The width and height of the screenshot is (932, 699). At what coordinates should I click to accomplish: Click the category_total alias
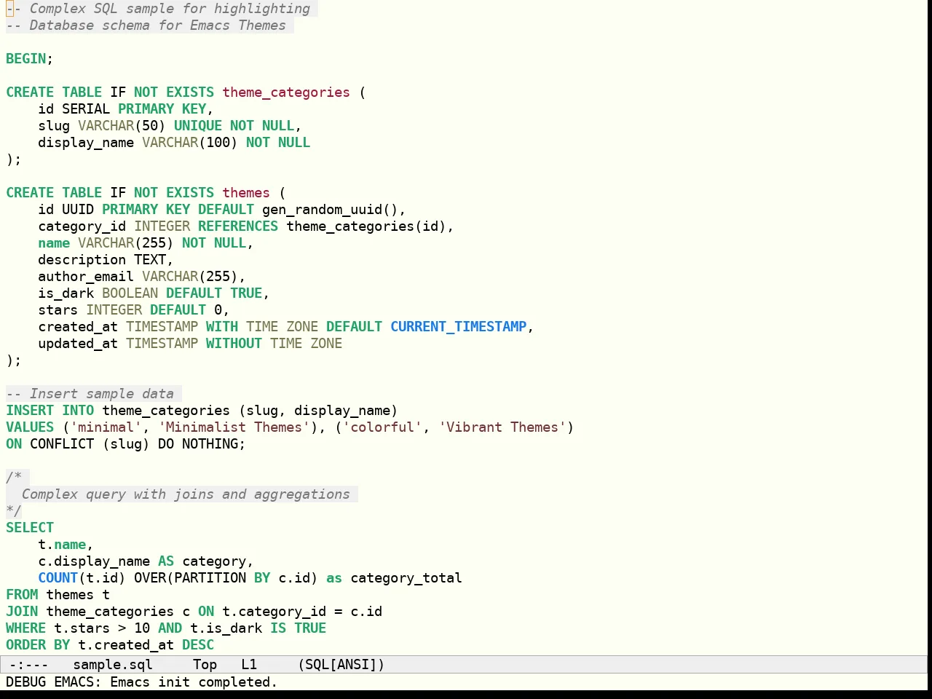pos(406,578)
